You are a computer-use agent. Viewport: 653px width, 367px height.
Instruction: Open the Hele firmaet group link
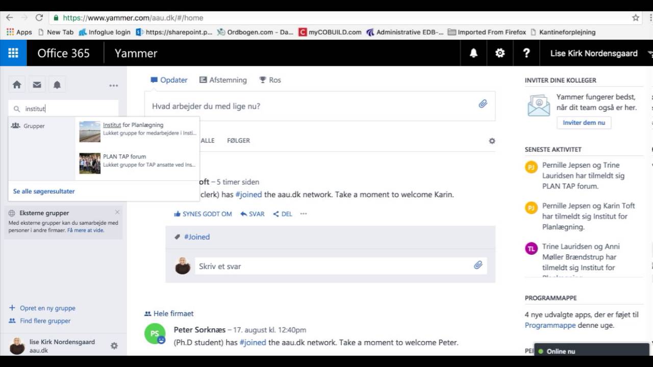tap(169, 313)
